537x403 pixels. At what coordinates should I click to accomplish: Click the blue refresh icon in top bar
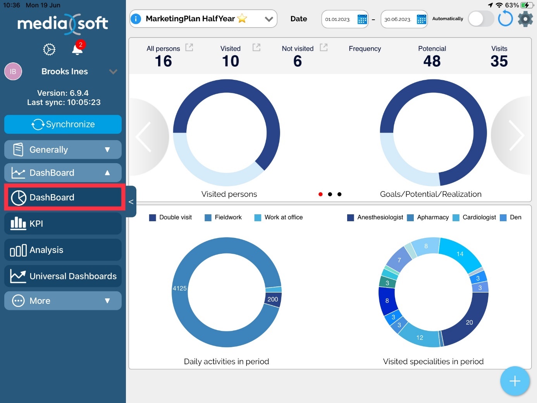pyautogui.click(x=505, y=19)
